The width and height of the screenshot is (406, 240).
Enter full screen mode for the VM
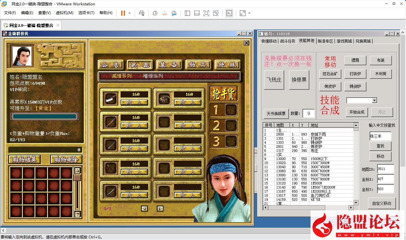click(x=206, y=13)
